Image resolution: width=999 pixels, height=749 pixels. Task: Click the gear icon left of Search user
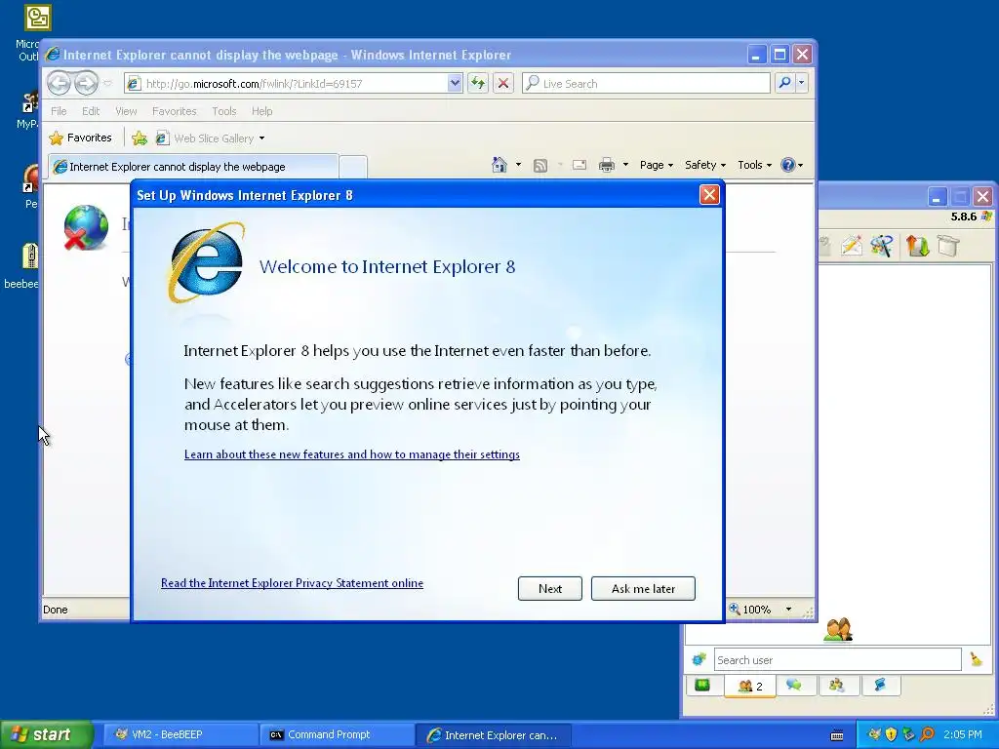pos(699,659)
